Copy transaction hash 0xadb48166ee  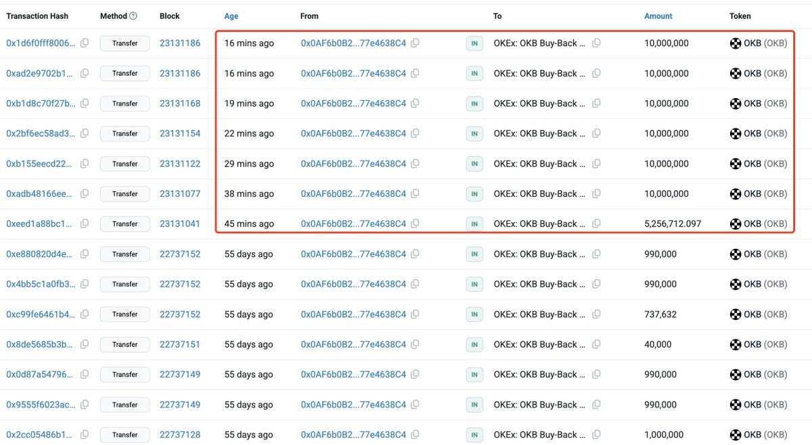[85, 193]
